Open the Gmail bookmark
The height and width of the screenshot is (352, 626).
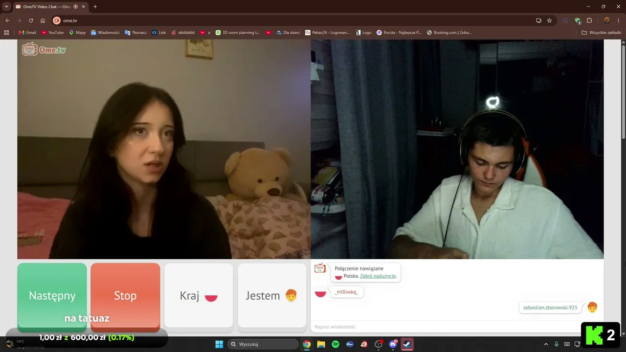tap(27, 33)
